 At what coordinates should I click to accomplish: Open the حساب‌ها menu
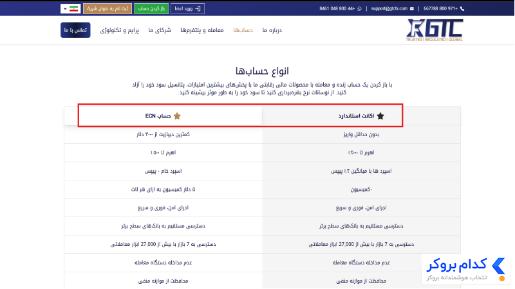point(243,30)
